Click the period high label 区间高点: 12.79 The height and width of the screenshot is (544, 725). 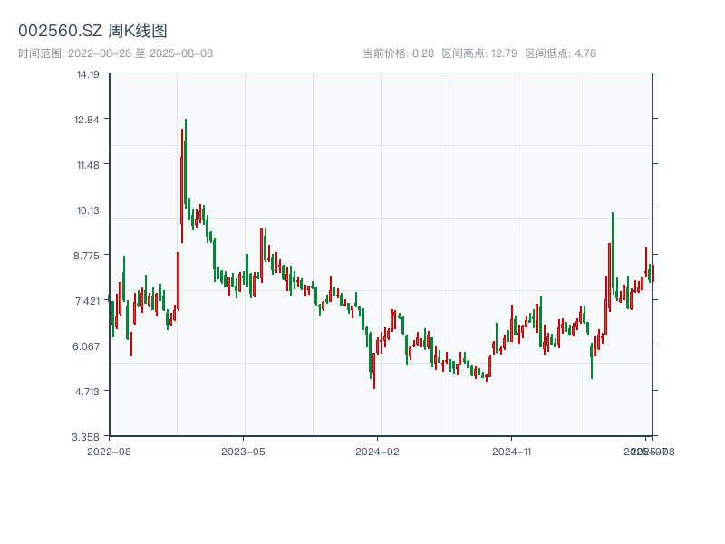click(479, 53)
